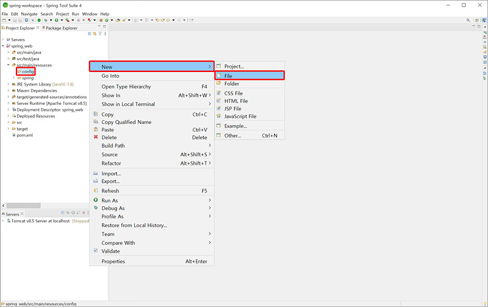The width and height of the screenshot is (488, 307).
Task: Click the green Run toolbar button
Action: 56,20
